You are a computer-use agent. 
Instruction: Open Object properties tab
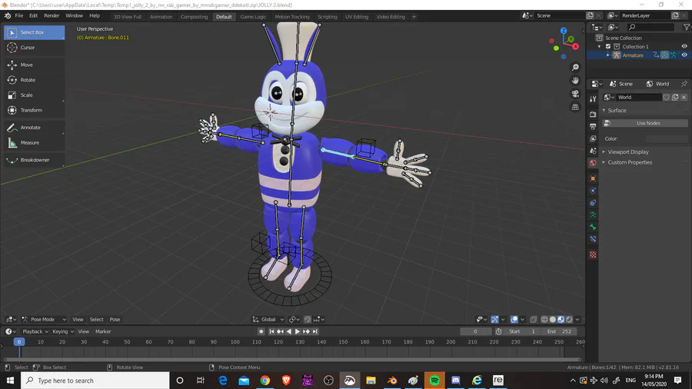tap(593, 178)
